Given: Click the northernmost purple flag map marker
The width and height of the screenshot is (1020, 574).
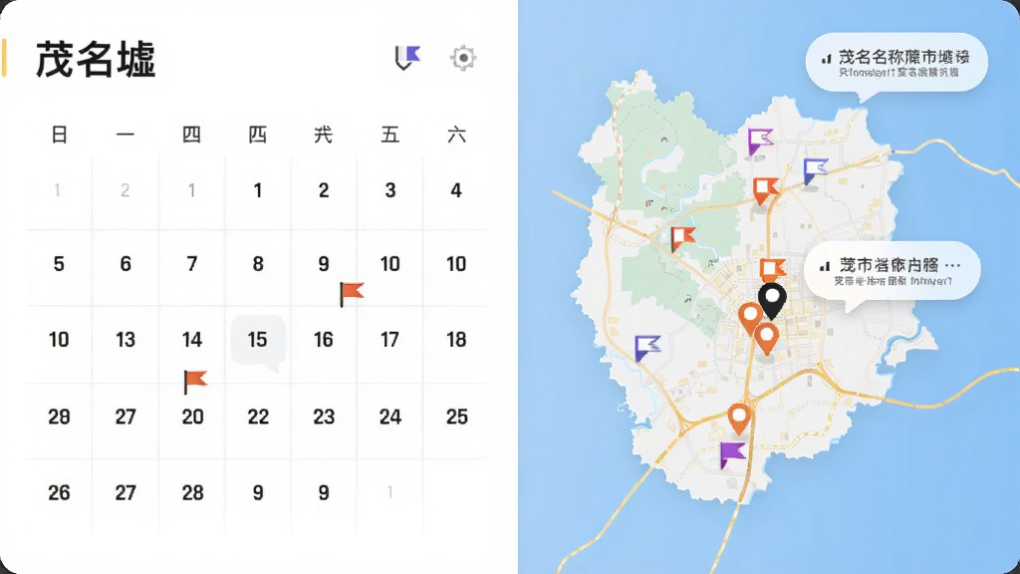Looking at the screenshot, I should [x=759, y=142].
